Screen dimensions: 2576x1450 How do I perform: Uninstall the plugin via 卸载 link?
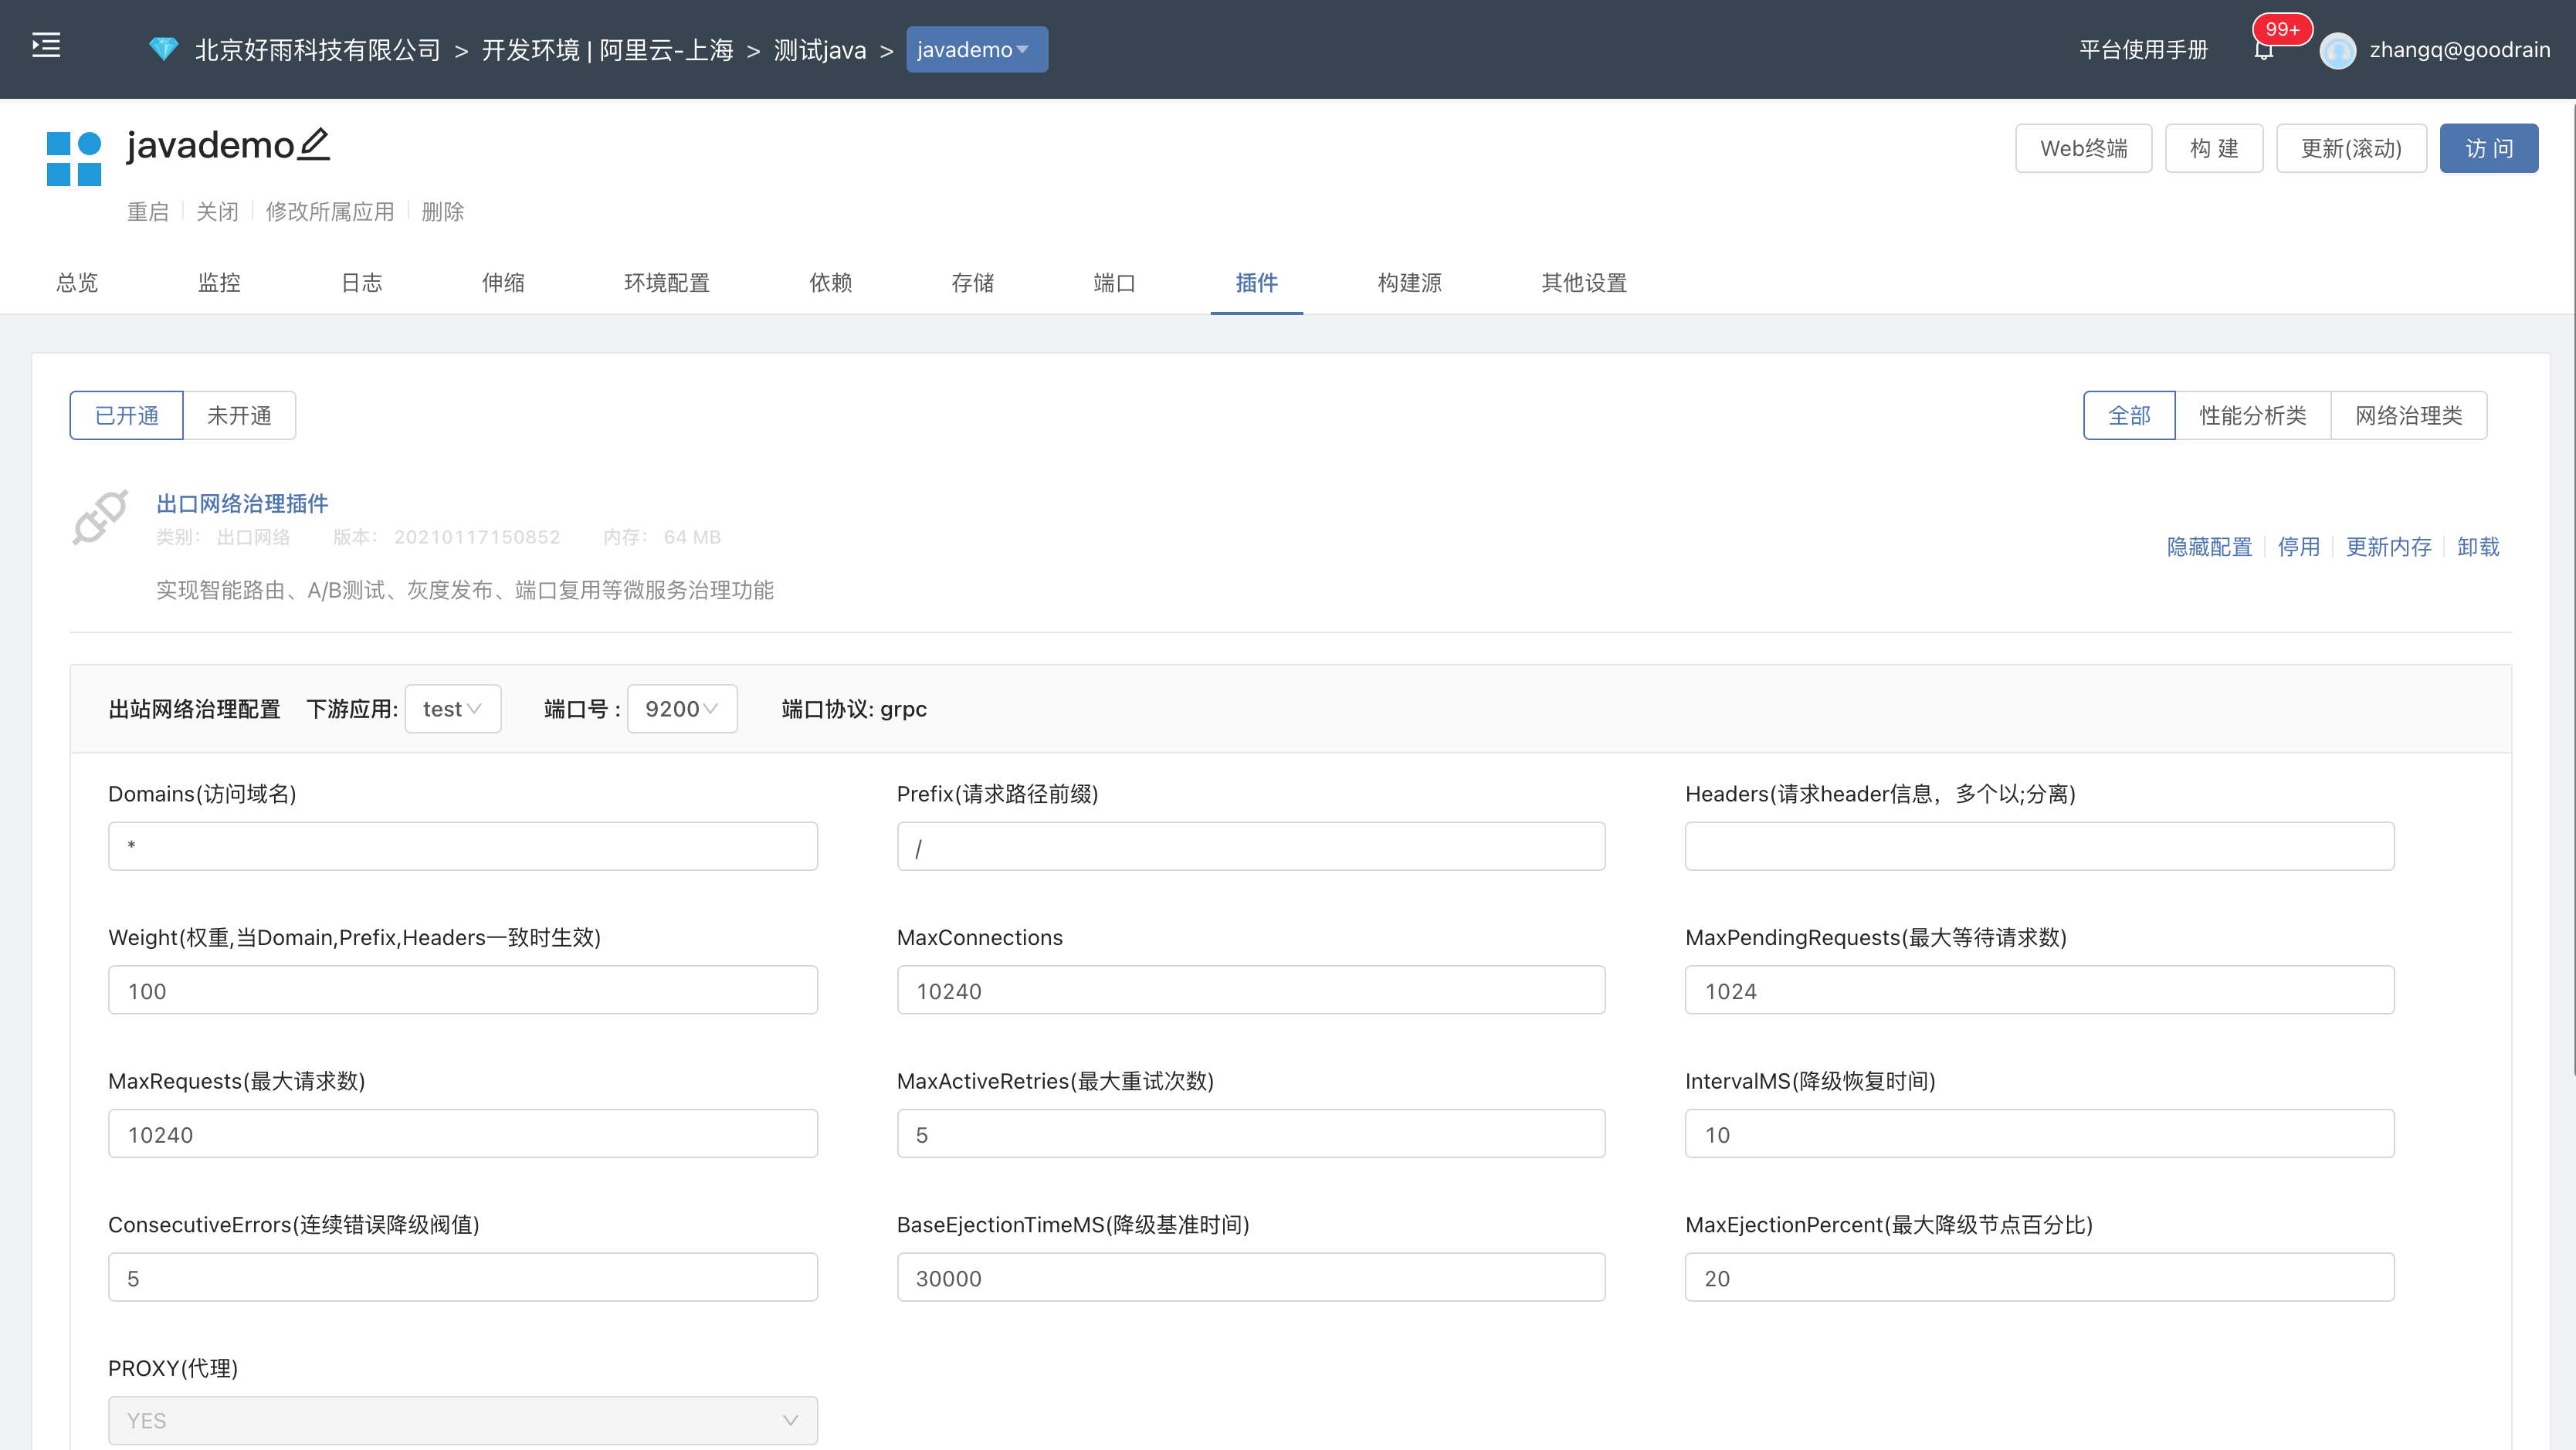tap(2478, 547)
